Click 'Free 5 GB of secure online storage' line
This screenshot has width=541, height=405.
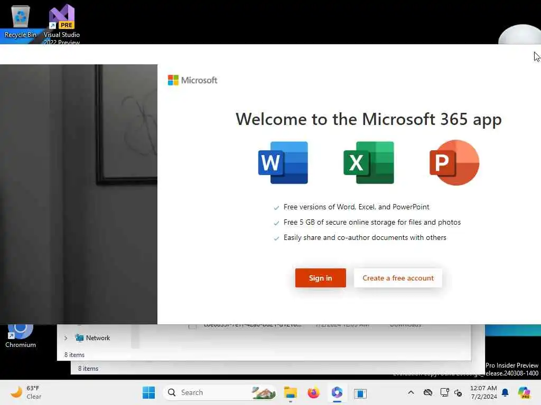pyautogui.click(x=372, y=223)
